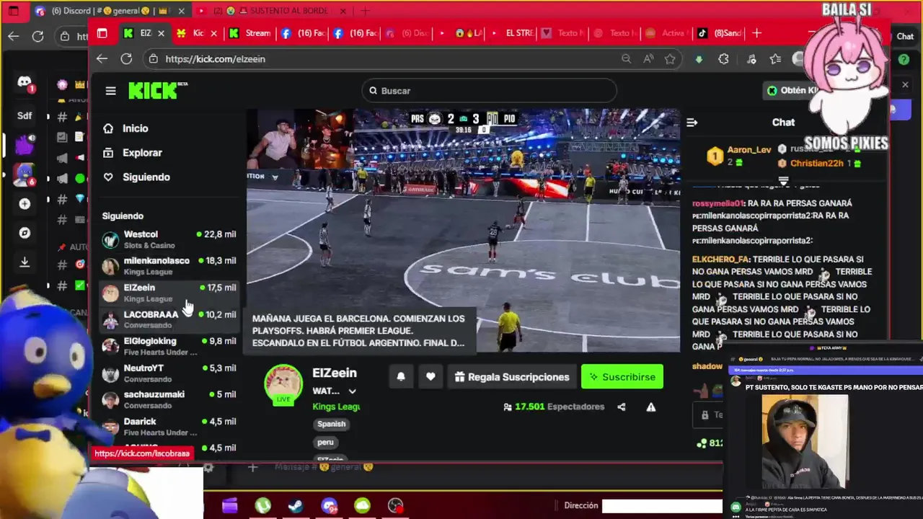Add a server in Discord sidebar

pyautogui.click(x=25, y=204)
